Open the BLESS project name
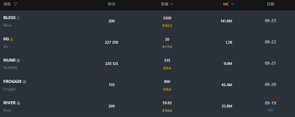The width and height of the screenshot is (295, 117). (9, 18)
